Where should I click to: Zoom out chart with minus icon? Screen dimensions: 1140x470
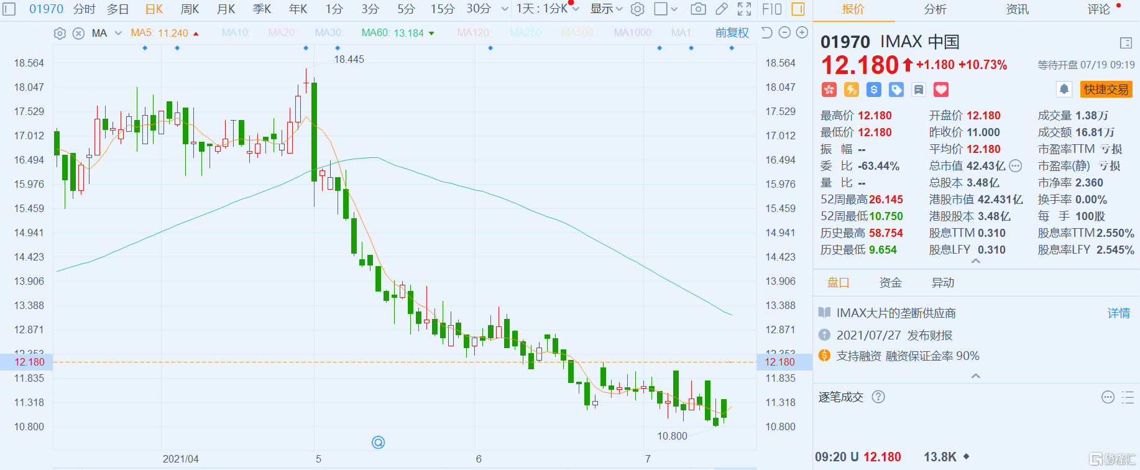(x=784, y=32)
